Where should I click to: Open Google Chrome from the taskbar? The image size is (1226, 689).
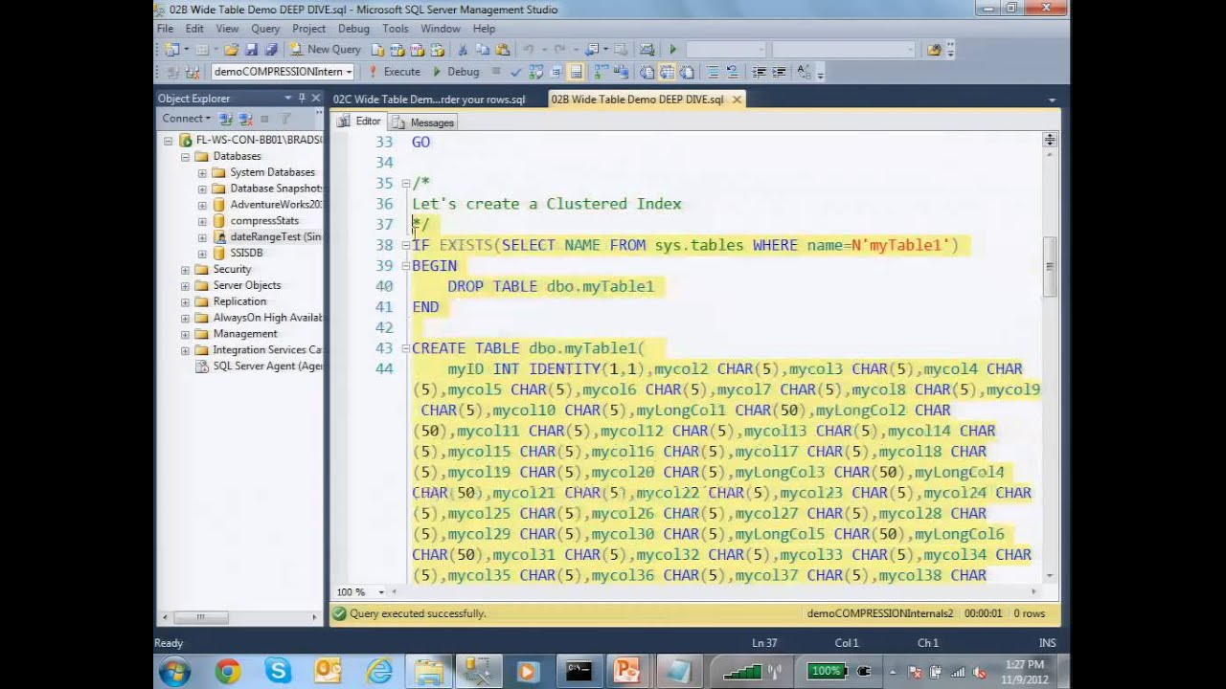pyautogui.click(x=227, y=672)
